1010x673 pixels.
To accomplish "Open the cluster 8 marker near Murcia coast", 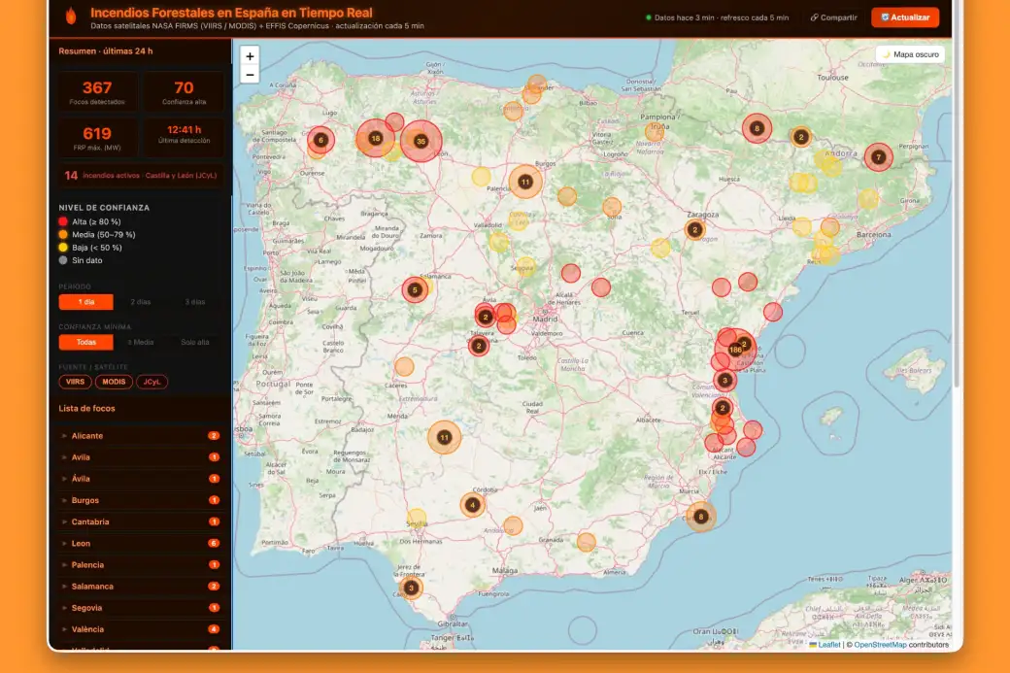I will click(x=701, y=517).
